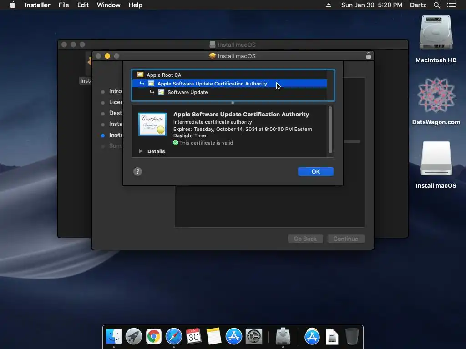
Task: Select Apple Software Update Certification Authority row
Action: (x=229, y=84)
